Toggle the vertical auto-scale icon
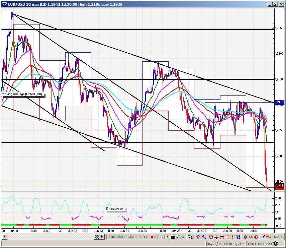The width and height of the screenshot is (286, 248). click(x=168, y=237)
